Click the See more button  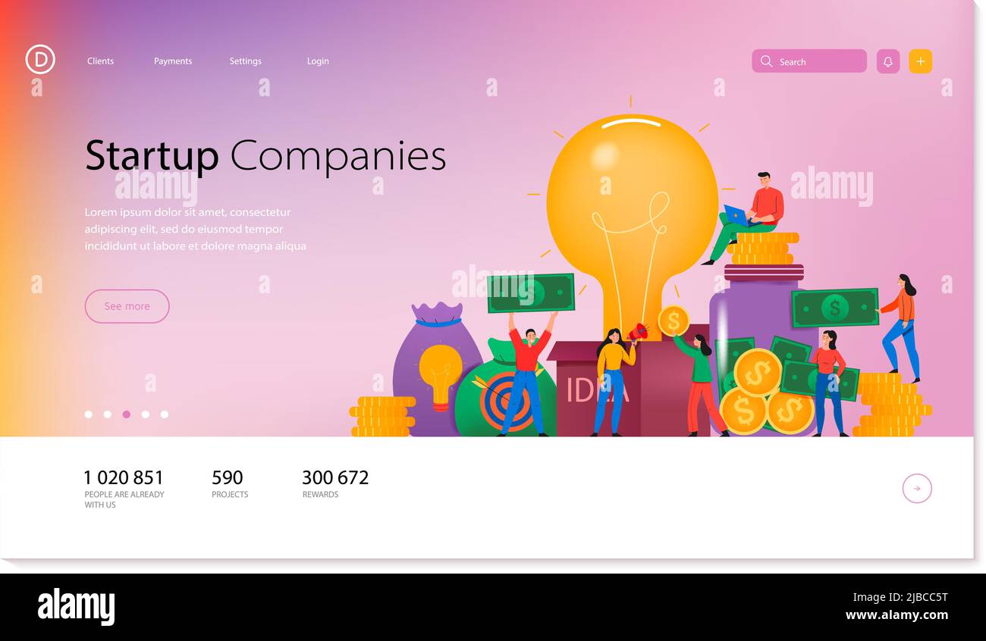127,306
